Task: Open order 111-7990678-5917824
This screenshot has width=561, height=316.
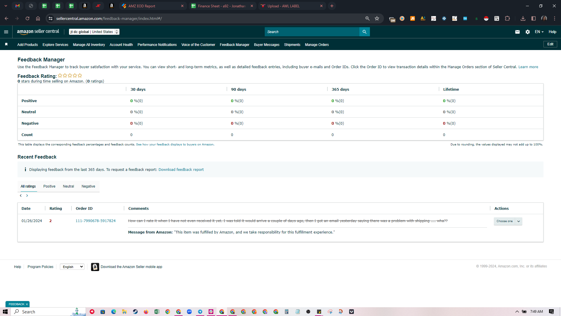Action: [x=96, y=221]
